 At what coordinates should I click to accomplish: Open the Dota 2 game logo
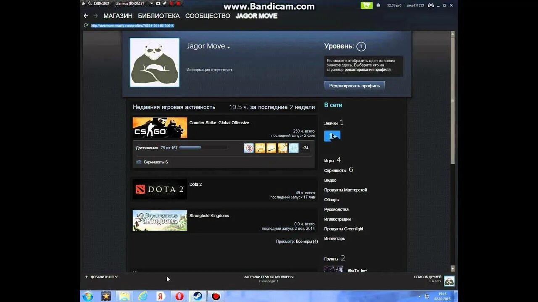coord(160,189)
